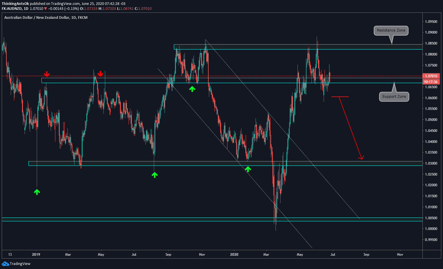The width and height of the screenshot is (443, 269).
Task: Click the 1.05000 price axis label
Action: [431, 120]
